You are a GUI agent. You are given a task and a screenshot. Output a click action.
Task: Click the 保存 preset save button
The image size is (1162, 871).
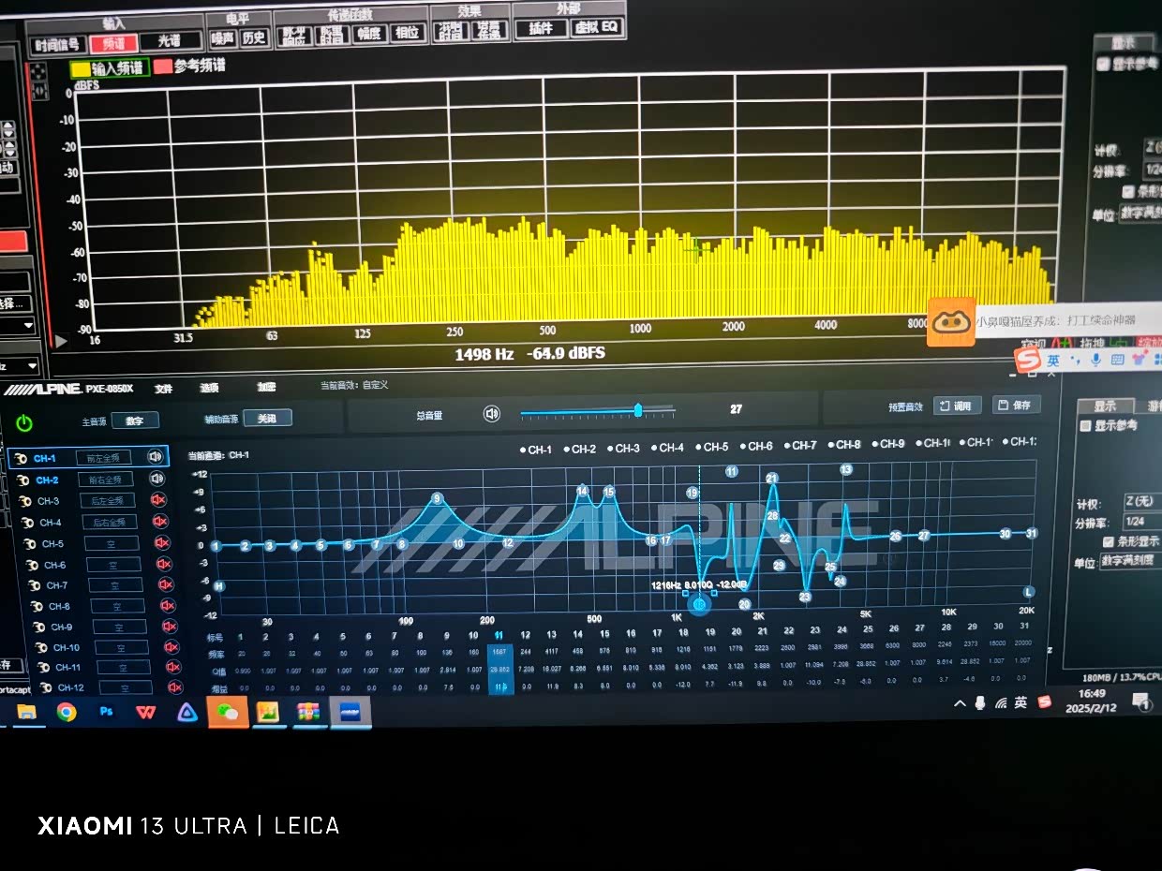(x=1016, y=405)
